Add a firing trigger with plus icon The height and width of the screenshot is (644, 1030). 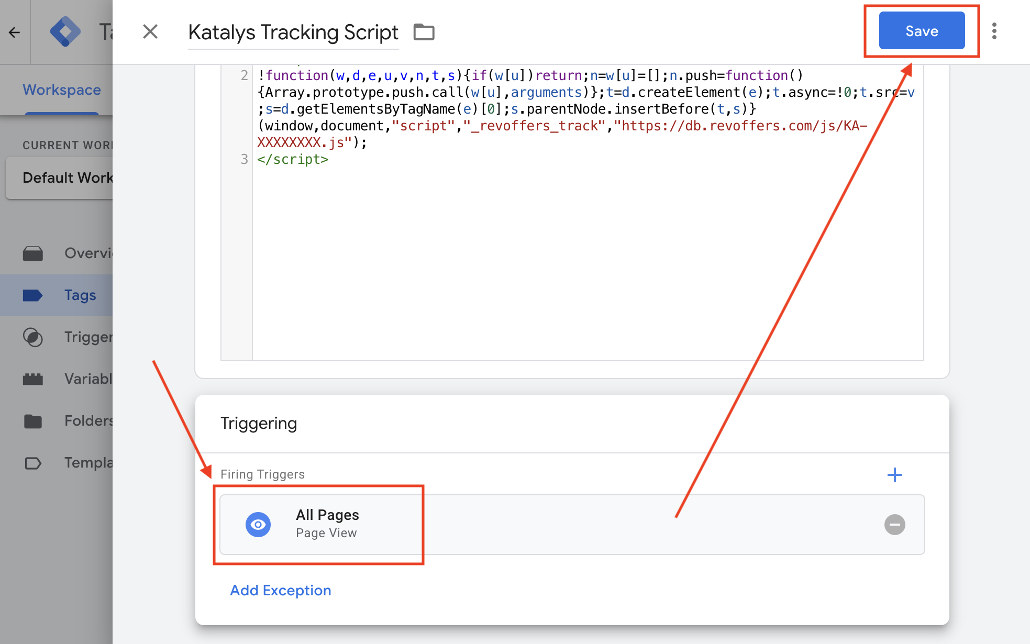coord(894,475)
